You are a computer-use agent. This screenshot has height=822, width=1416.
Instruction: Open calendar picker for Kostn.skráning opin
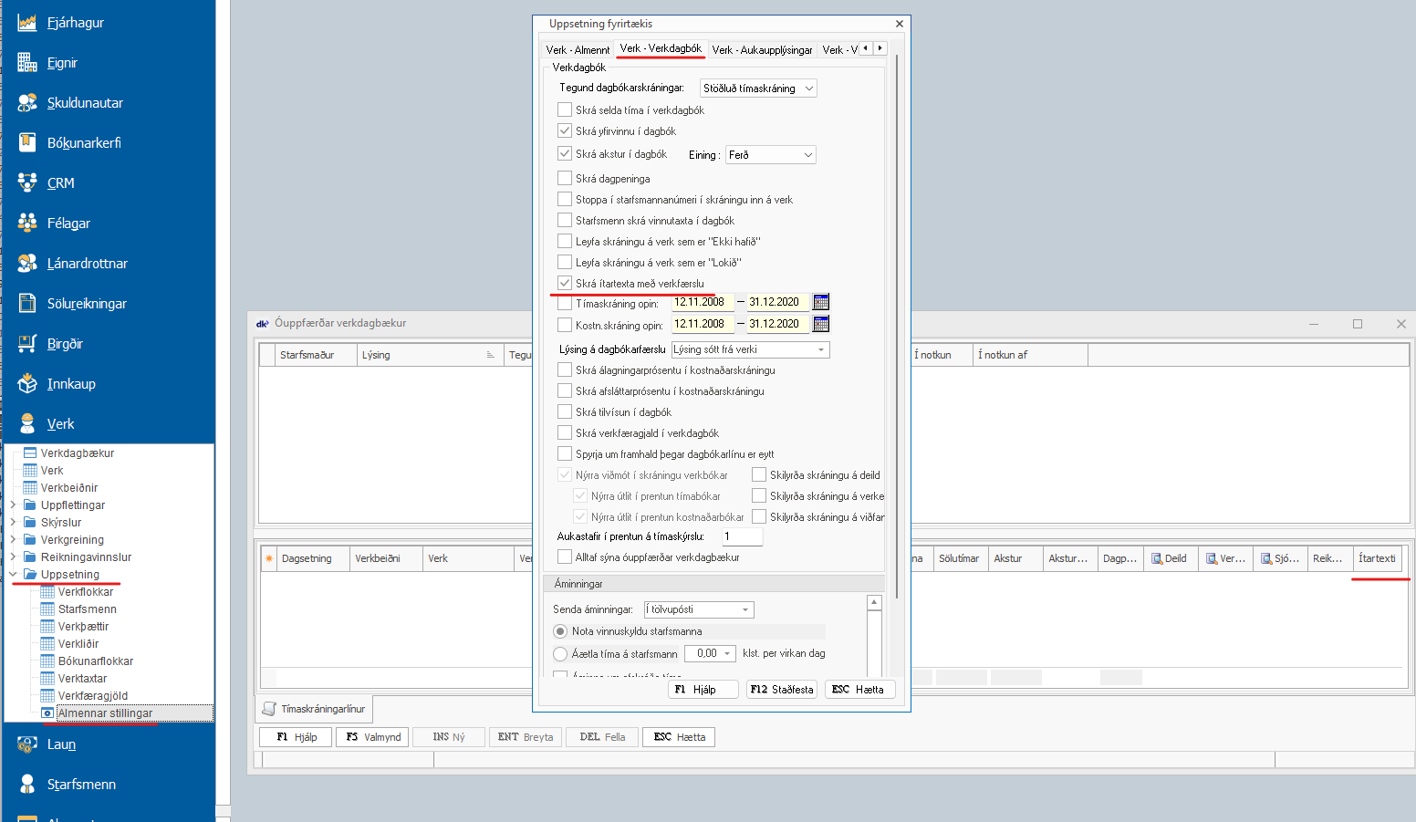click(x=821, y=324)
